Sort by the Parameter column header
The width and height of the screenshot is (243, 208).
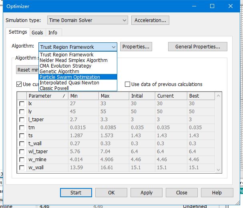coord(47,96)
